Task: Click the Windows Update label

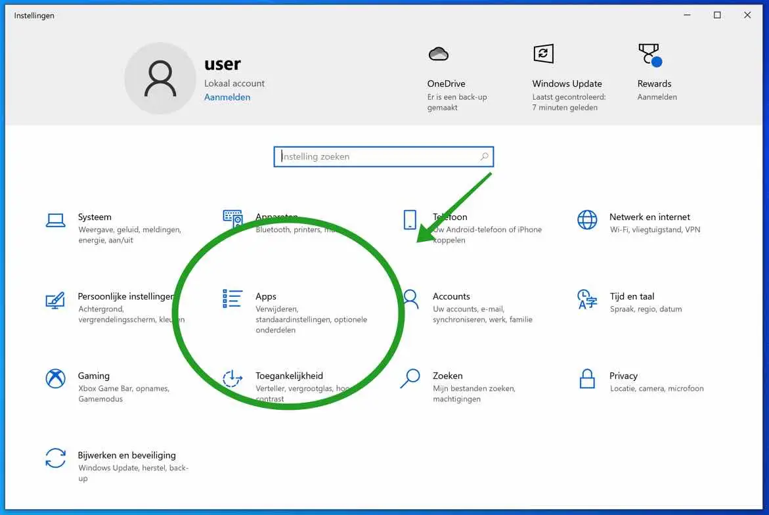Action: point(567,83)
